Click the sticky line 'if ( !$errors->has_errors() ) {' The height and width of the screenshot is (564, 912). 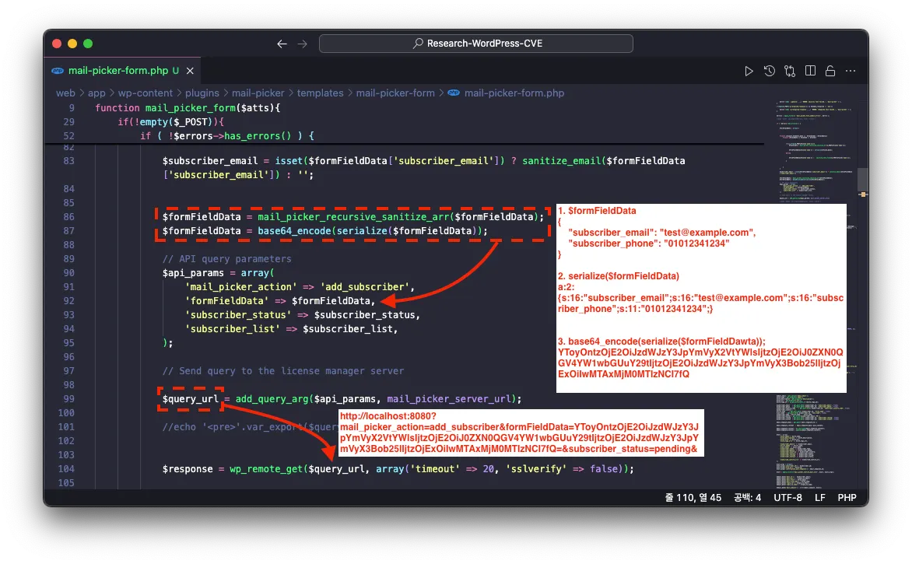point(227,136)
